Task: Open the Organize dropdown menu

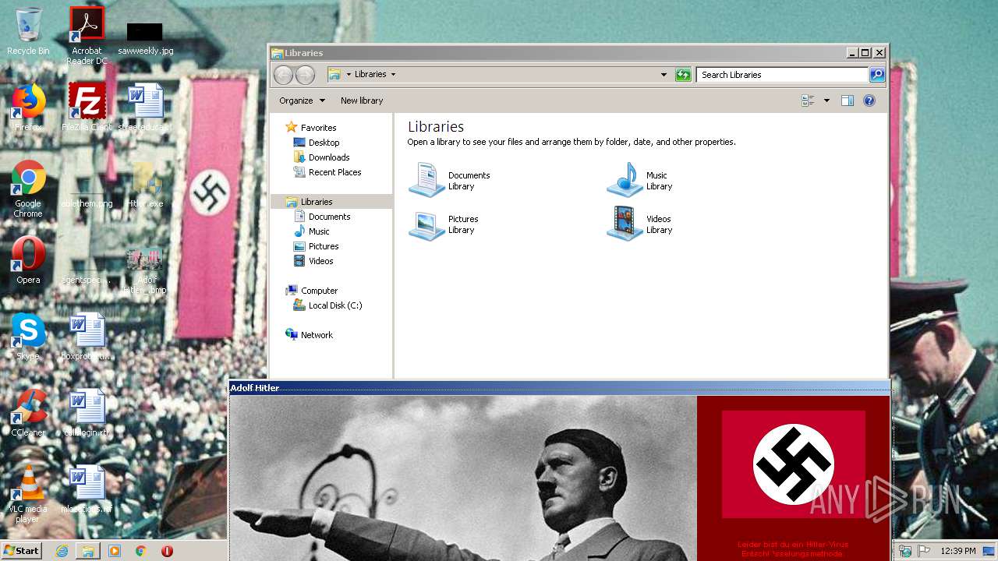Action: [x=303, y=101]
